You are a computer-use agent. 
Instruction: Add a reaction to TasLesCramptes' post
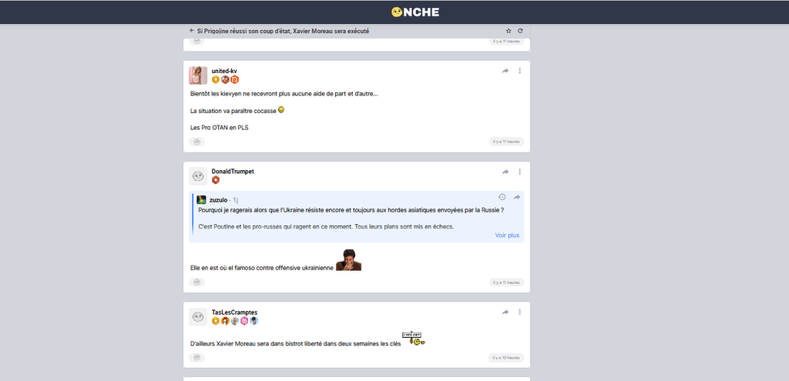click(x=196, y=357)
